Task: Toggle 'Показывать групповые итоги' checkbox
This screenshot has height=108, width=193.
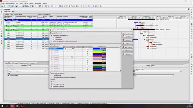Action: coord(52,35)
